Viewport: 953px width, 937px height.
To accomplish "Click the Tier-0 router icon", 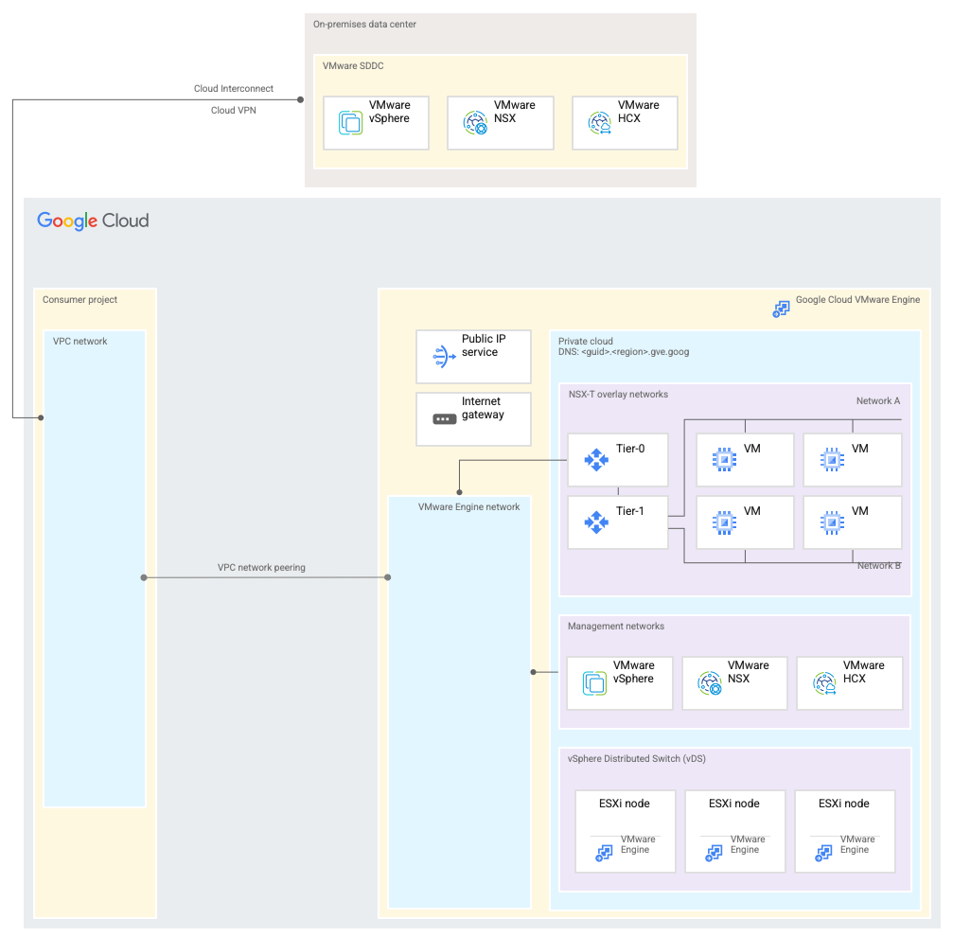I will click(x=595, y=459).
